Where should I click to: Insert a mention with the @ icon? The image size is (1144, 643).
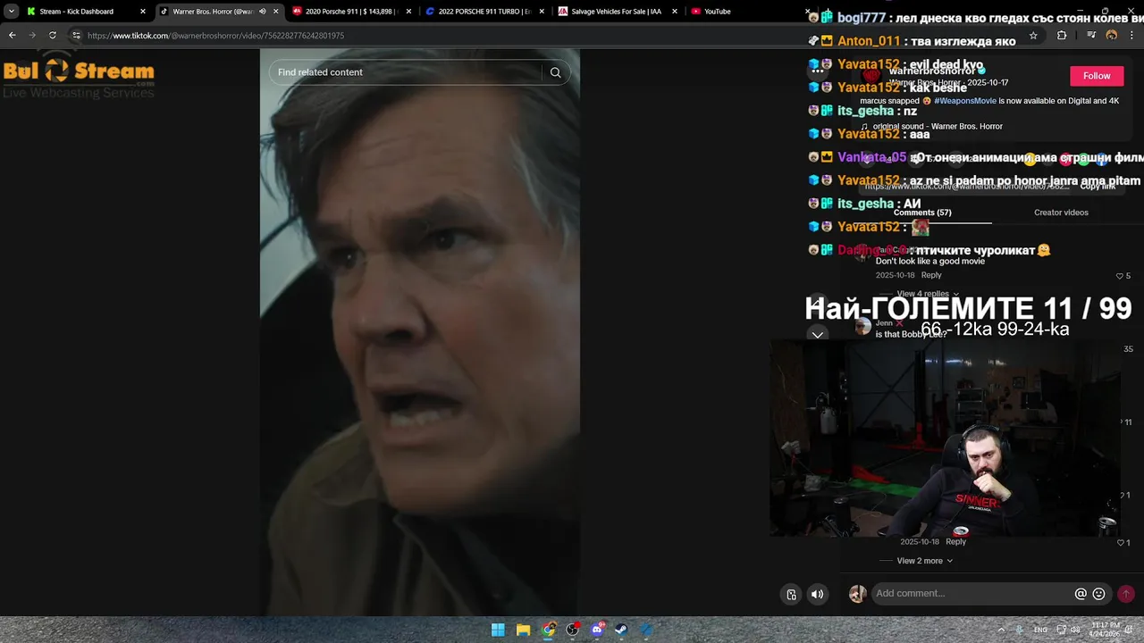pyautogui.click(x=1081, y=593)
